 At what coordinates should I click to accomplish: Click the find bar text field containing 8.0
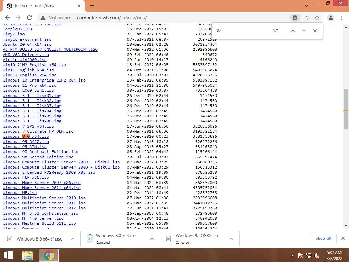243,31
